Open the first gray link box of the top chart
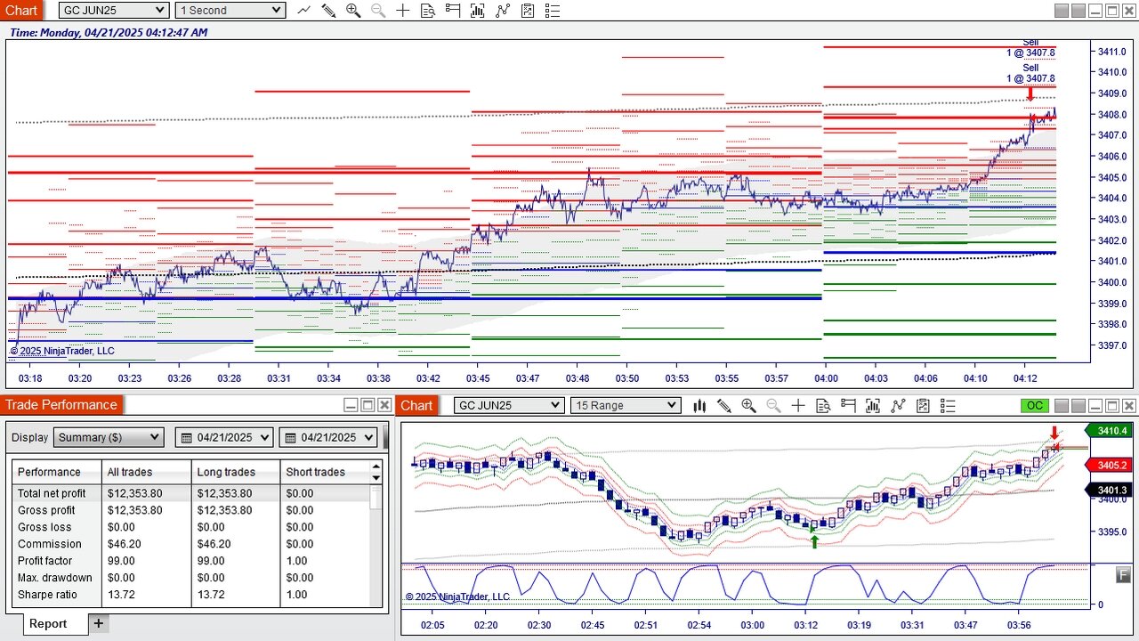1139x641 pixels. (x=1061, y=11)
